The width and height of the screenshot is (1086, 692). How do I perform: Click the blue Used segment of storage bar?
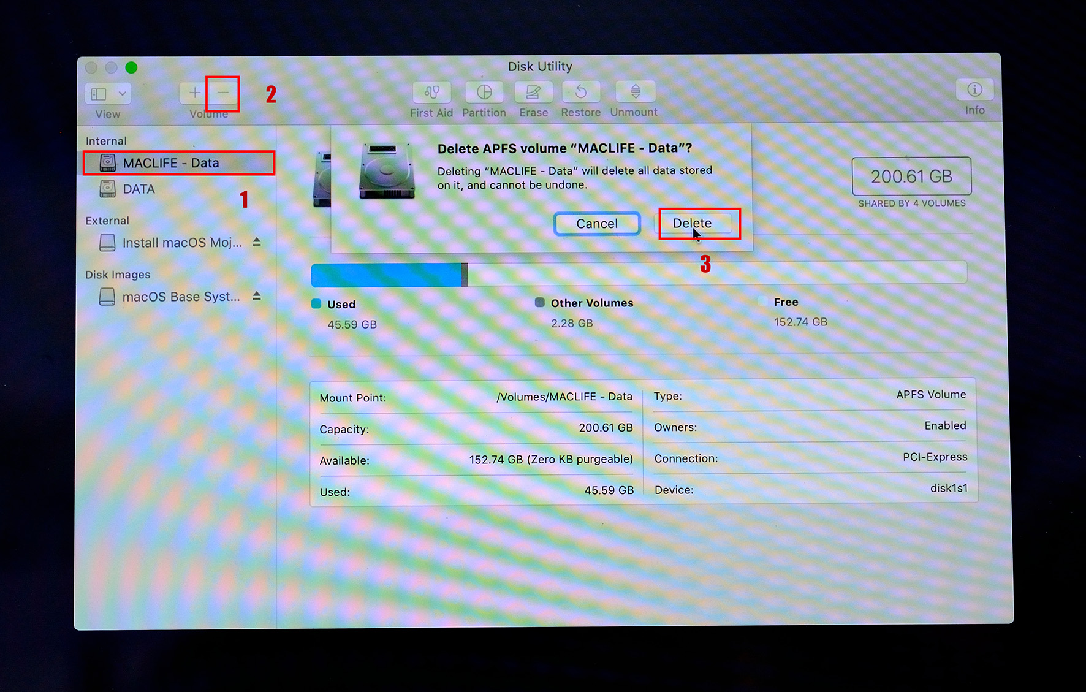(x=386, y=275)
